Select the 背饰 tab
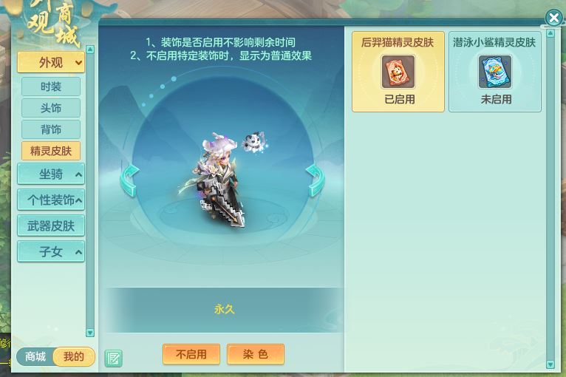The image size is (566, 377). click(x=51, y=129)
